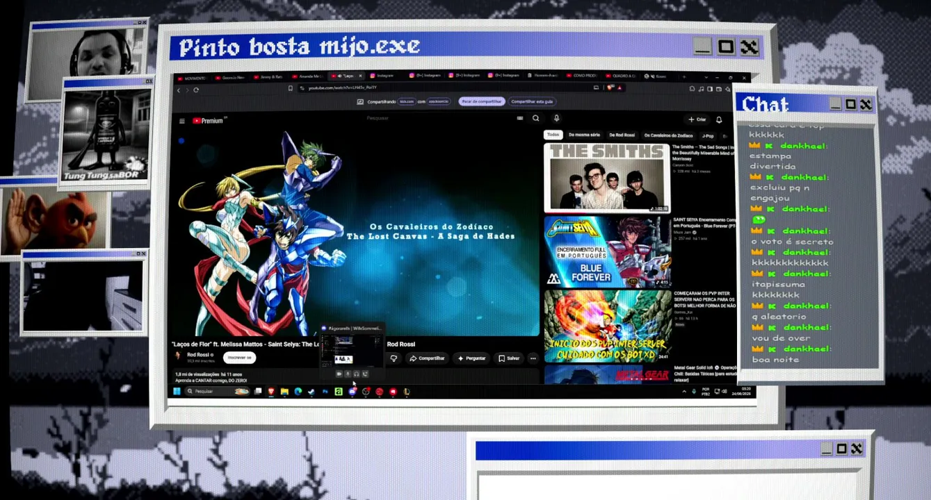This screenshot has width=931, height=500.
Task: Open League of Legends taskbar icon
Action: tap(406, 392)
